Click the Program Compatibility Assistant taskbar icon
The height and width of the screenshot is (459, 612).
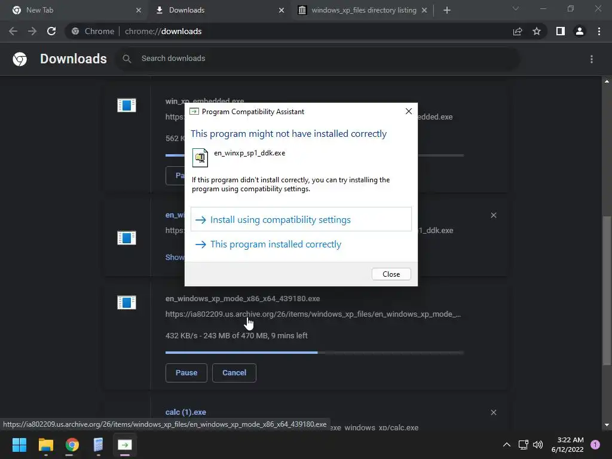125,445
